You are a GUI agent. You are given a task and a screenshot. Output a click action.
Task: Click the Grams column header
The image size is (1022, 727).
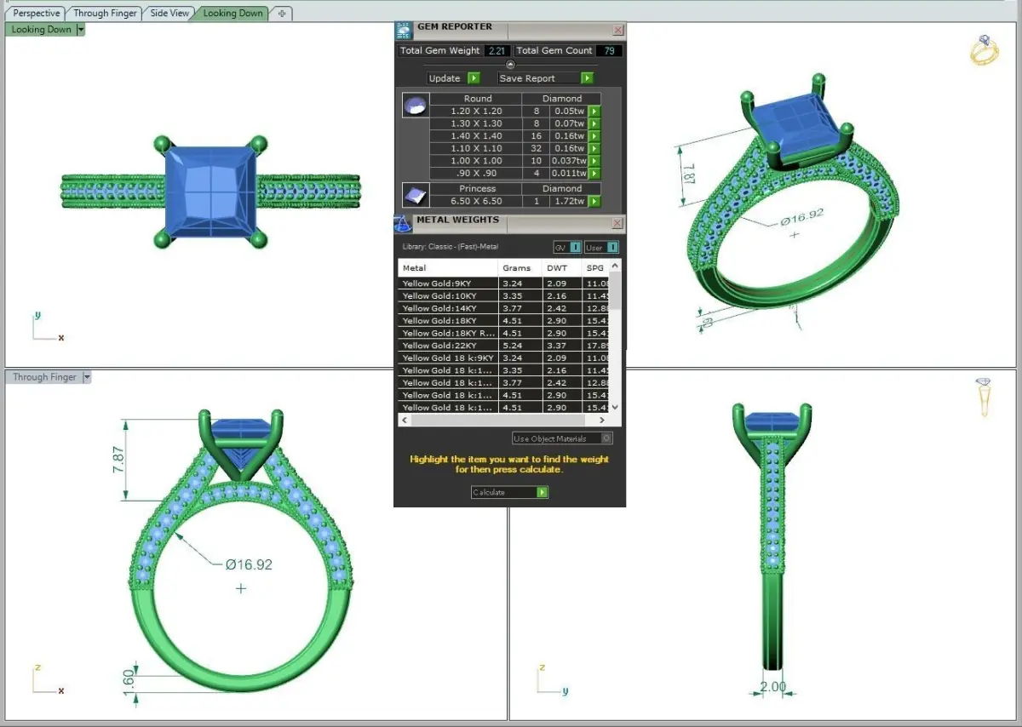point(520,268)
